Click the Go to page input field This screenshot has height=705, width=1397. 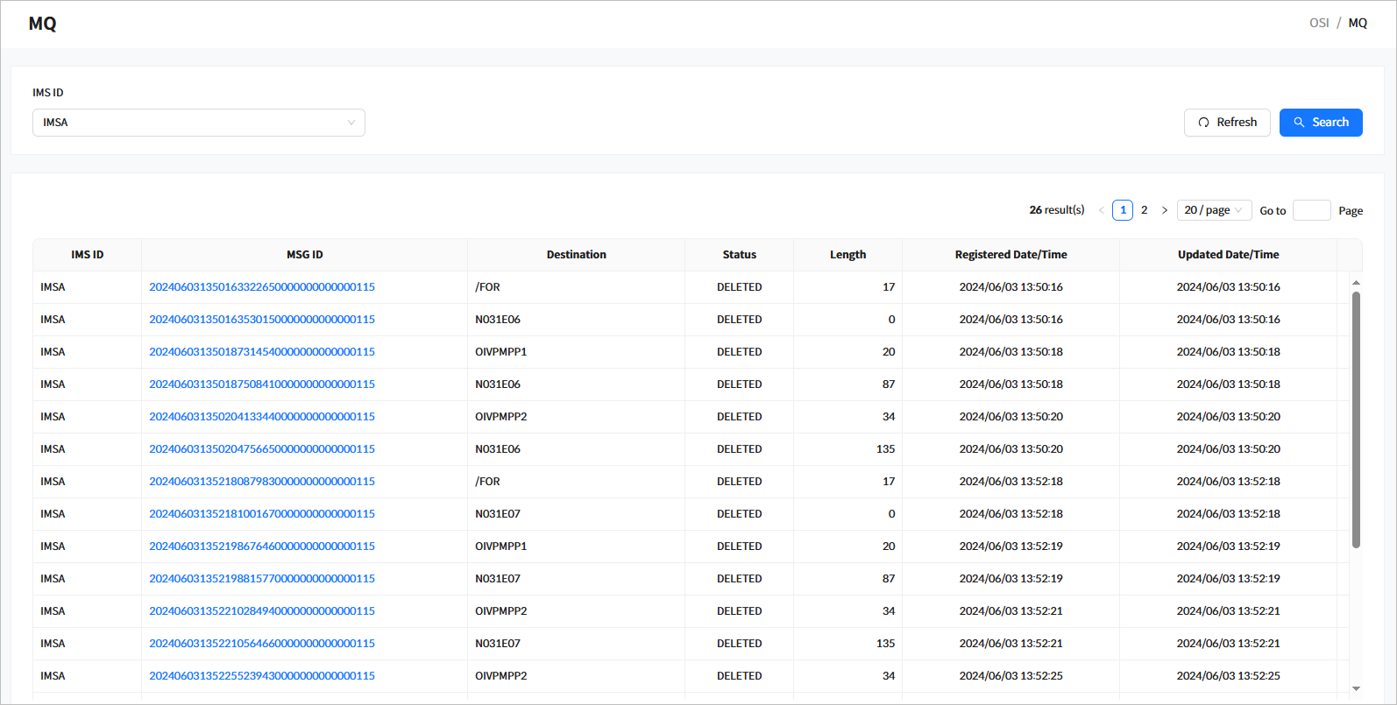coord(1311,210)
